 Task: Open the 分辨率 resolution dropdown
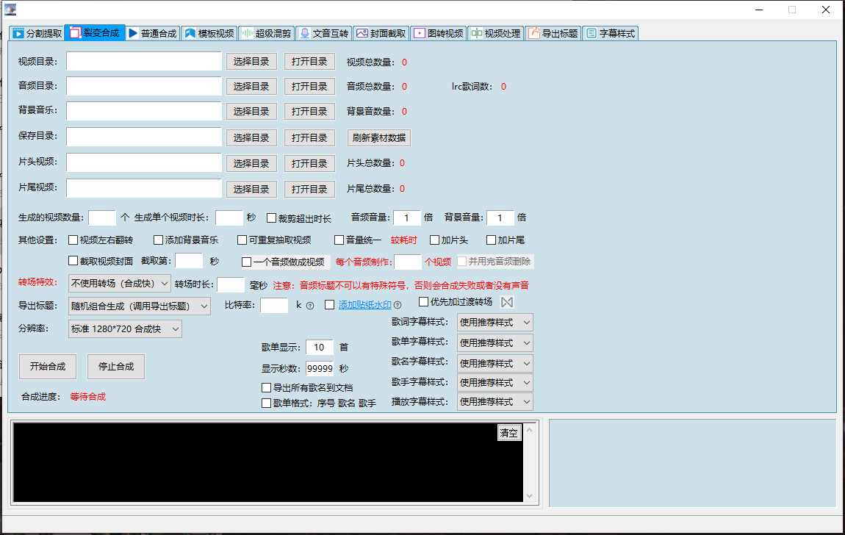tap(125, 328)
